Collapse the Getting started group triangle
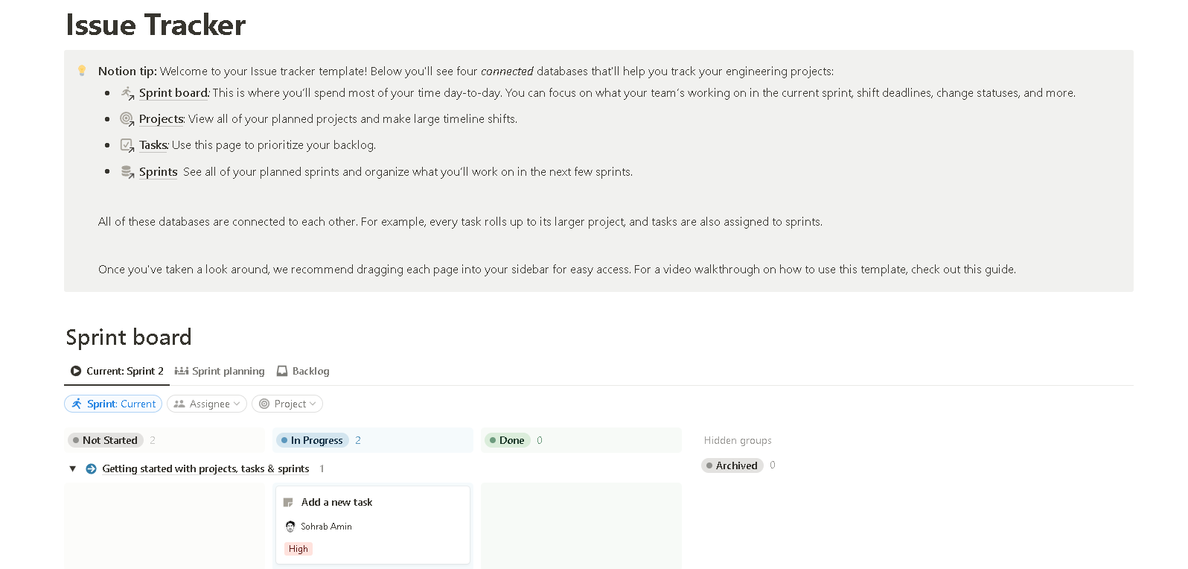The height and width of the screenshot is (569, 1188). (x=72, y=468)
